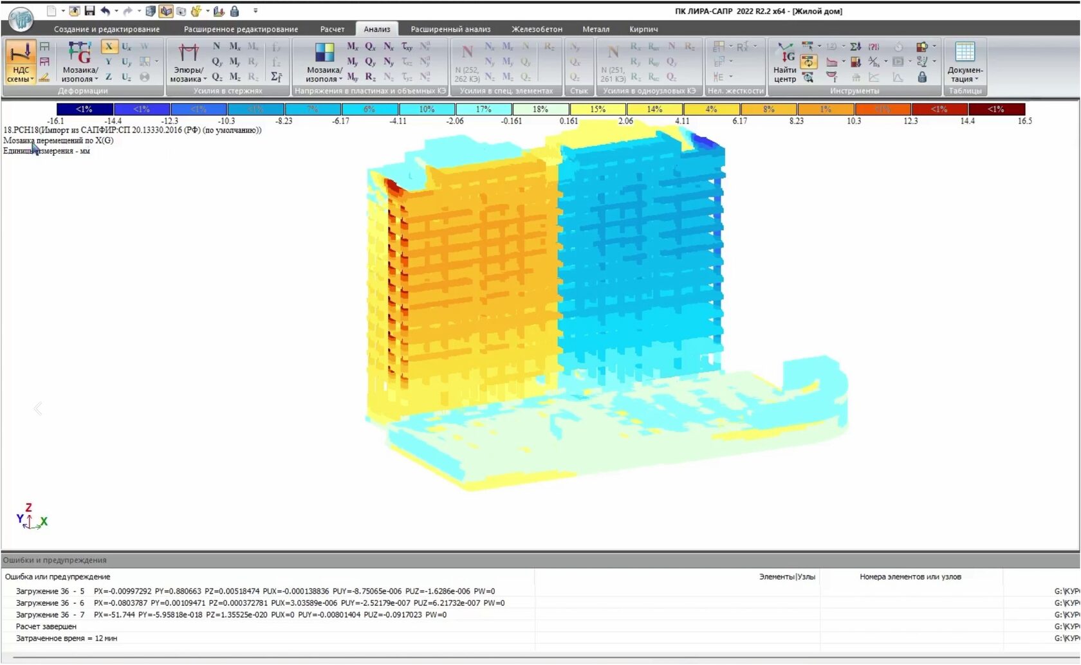Click the red question marks icon in Инструменты
This screenshot has width=1081, height=665.
tap(874, 46)
